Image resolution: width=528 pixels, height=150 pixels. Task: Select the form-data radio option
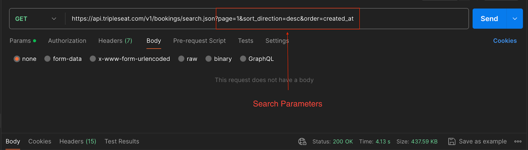[48, 59]
